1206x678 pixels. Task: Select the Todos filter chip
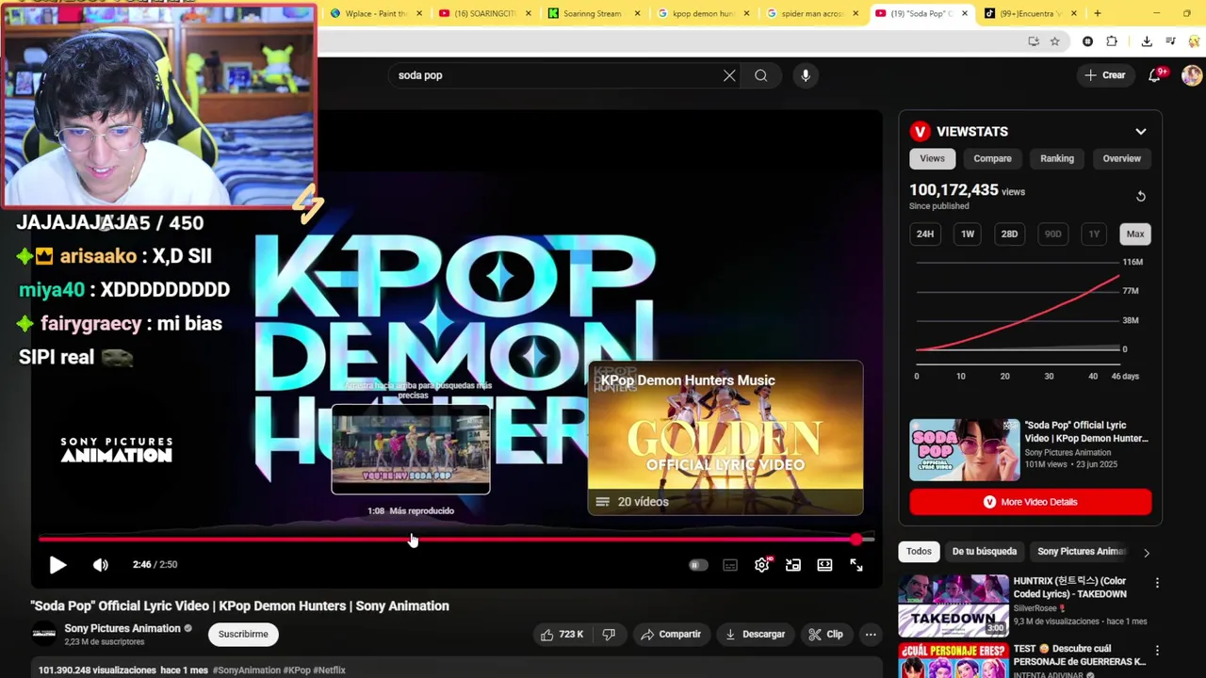919,552
